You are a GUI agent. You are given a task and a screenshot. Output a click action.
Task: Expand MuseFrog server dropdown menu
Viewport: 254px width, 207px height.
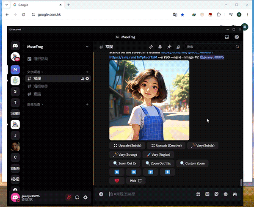[x=87, y=47]
